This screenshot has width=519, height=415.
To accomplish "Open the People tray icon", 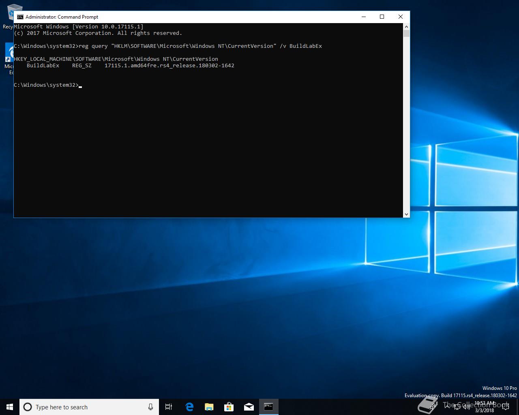I will (433, 407).
